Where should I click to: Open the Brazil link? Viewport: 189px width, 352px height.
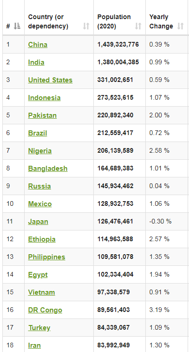click(38, 133)
